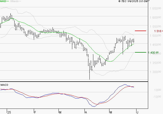
Task: Click the 1.35000 price axis label
Action: coord(155,63)
